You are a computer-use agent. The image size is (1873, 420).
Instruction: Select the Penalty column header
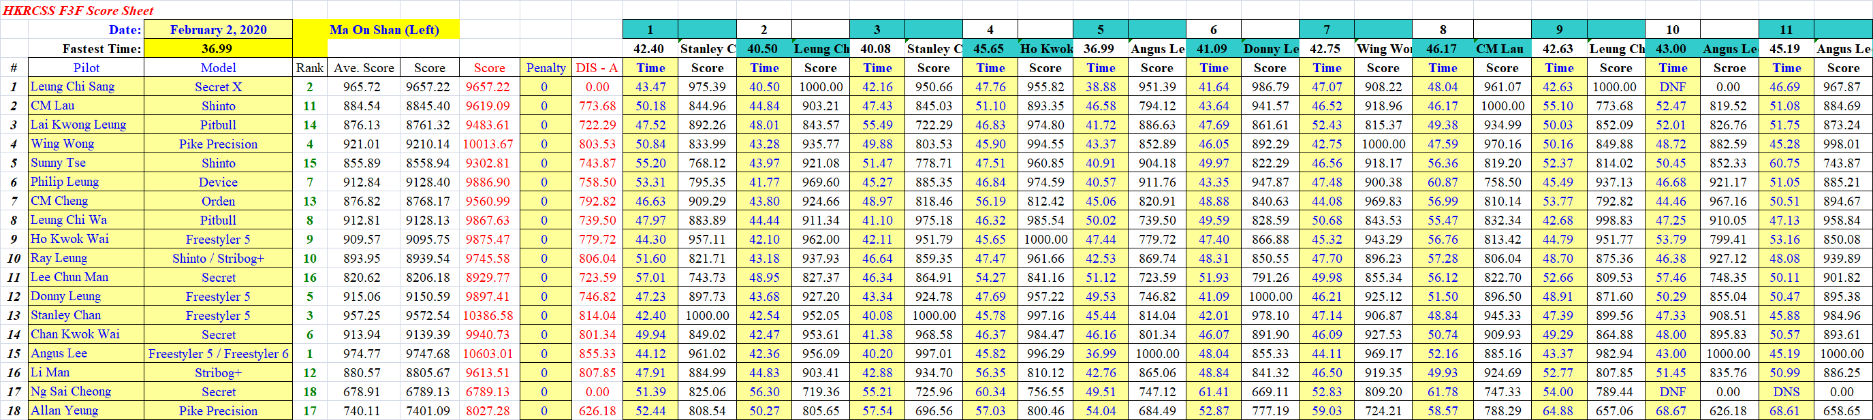(x=546, y=67)
